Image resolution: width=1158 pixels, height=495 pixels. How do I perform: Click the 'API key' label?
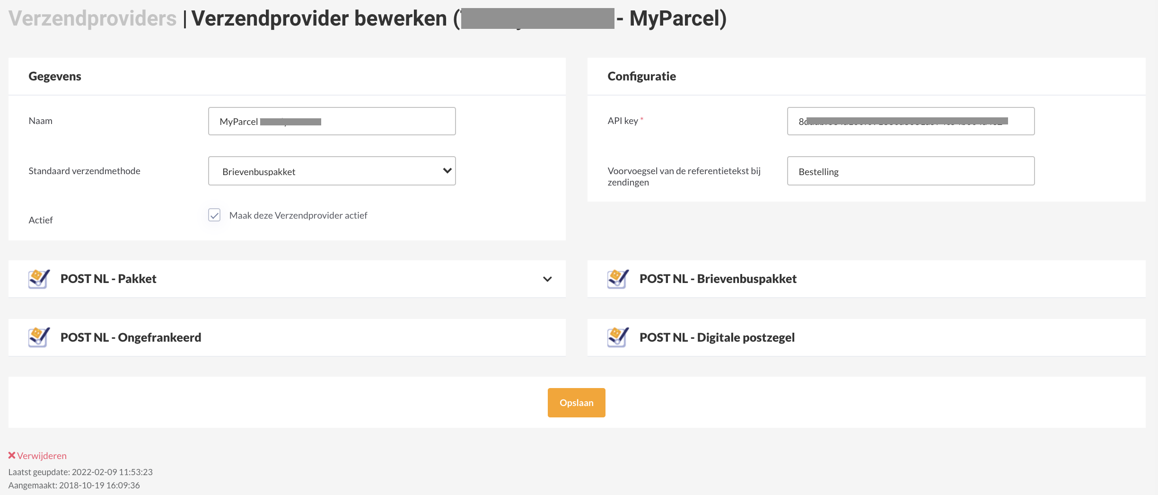(623, 121)
